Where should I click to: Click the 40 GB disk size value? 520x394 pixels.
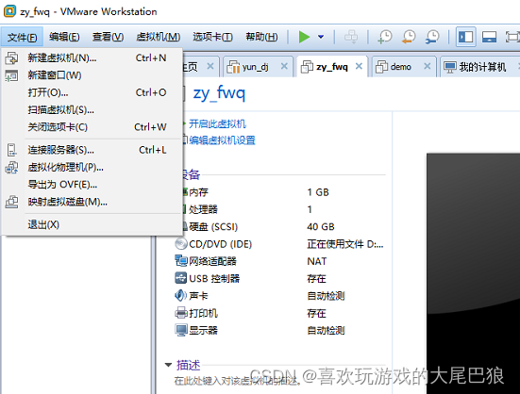pyautogui.click(x=321, y=227)
